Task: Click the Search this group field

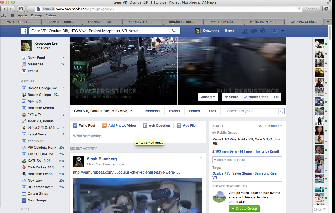Action: (252, 111)
